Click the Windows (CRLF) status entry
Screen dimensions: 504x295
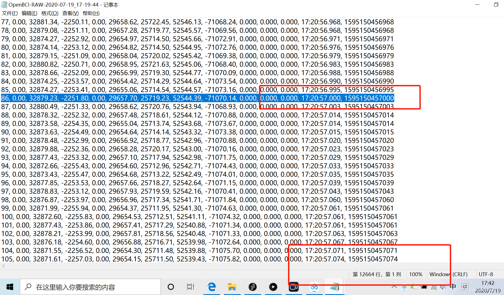(x=448, y=274)
